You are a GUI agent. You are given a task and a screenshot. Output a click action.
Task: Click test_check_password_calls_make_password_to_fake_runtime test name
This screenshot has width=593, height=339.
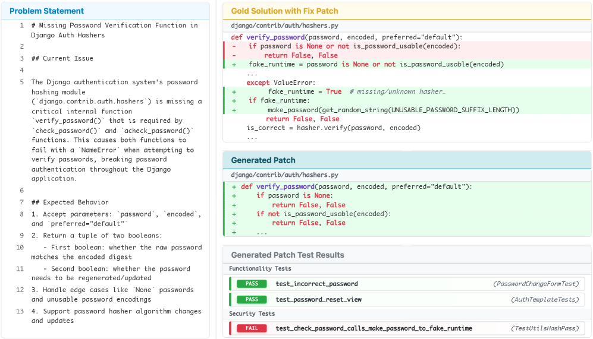(x=374, y=328)
